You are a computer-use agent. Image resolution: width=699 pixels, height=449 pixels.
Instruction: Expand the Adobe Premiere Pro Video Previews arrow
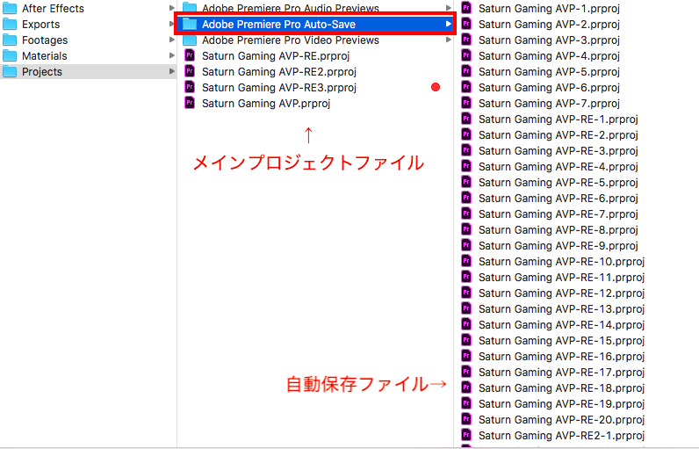[x=449, y=40]
